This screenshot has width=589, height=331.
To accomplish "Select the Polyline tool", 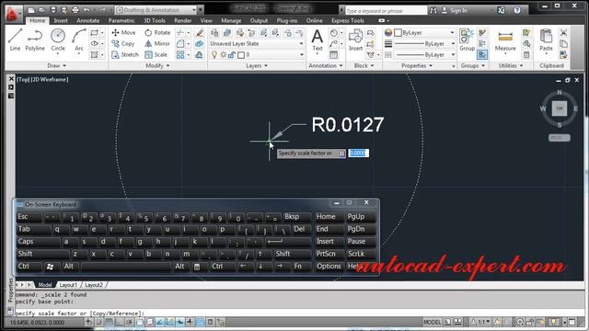I will click(x=35, y=40).
